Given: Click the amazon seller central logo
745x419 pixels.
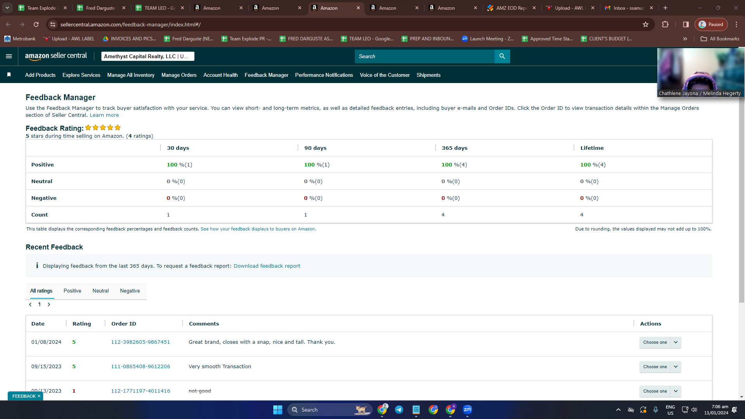Looking at the screenshot, I should click(56, 56).
